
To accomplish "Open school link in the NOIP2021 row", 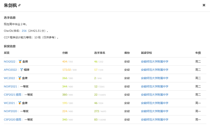I will [155, 86].
